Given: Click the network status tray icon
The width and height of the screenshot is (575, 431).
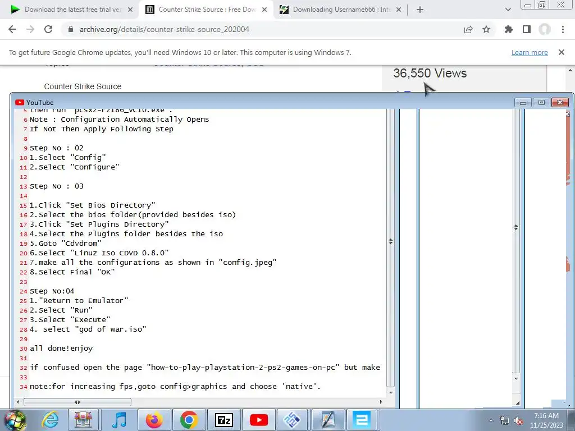Looking at the screenshot, I should point(505,420).
